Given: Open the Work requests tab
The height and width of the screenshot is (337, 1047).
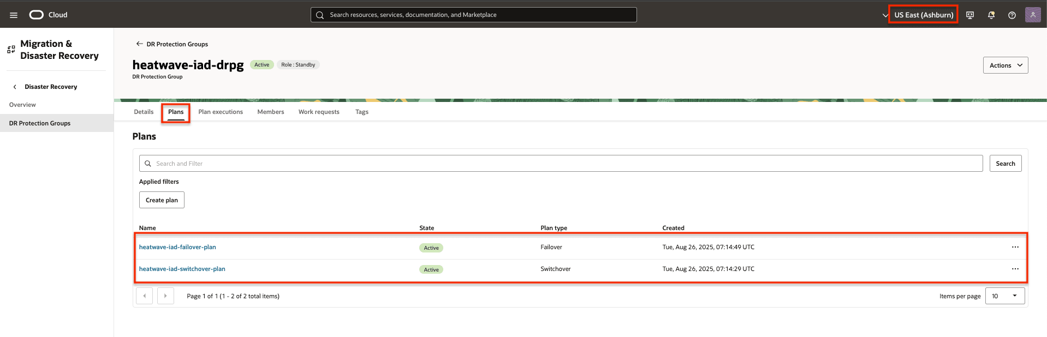Looking at the screenshot, I should coord(319,112).
